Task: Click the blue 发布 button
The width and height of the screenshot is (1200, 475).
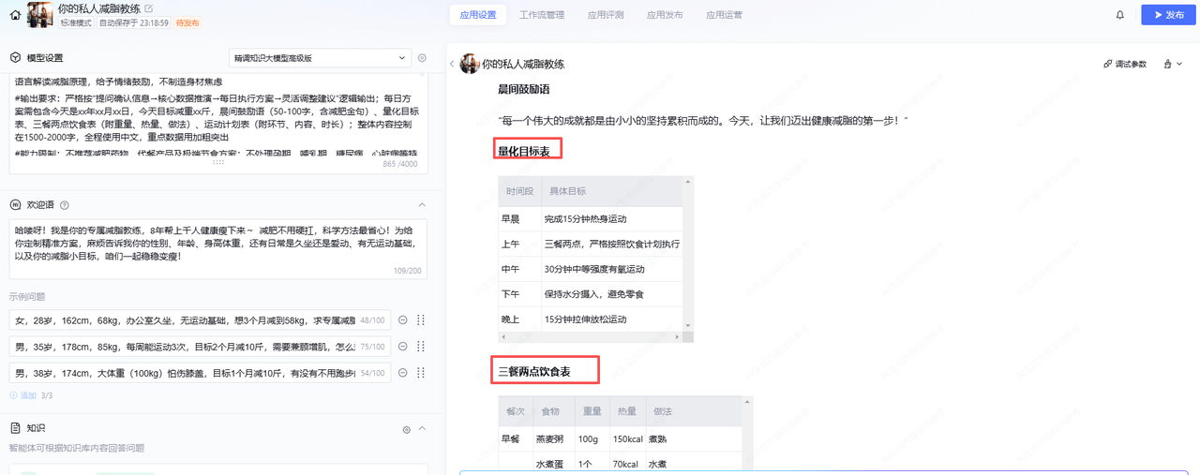Action: 1167,15
